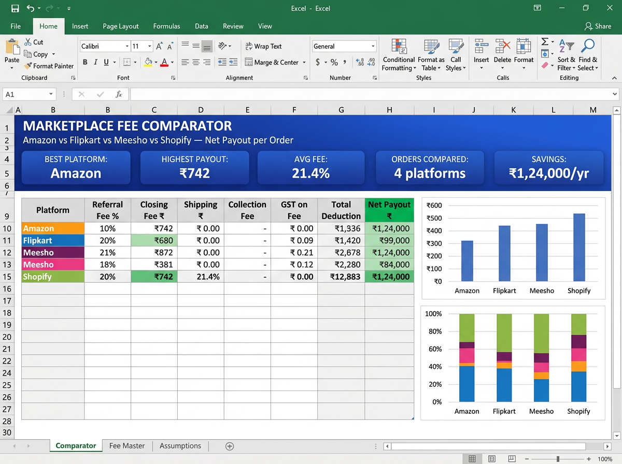Switch to the Insert ribbon tab
The image size is (622, 464).
[x=80, y=26]
